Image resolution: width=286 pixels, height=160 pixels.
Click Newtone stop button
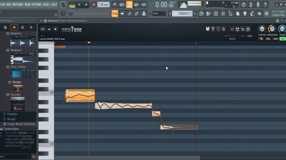point(55,29)
